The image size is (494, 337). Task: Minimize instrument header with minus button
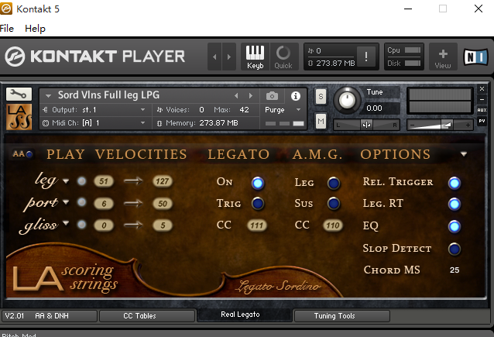click(x=482, y=99)
